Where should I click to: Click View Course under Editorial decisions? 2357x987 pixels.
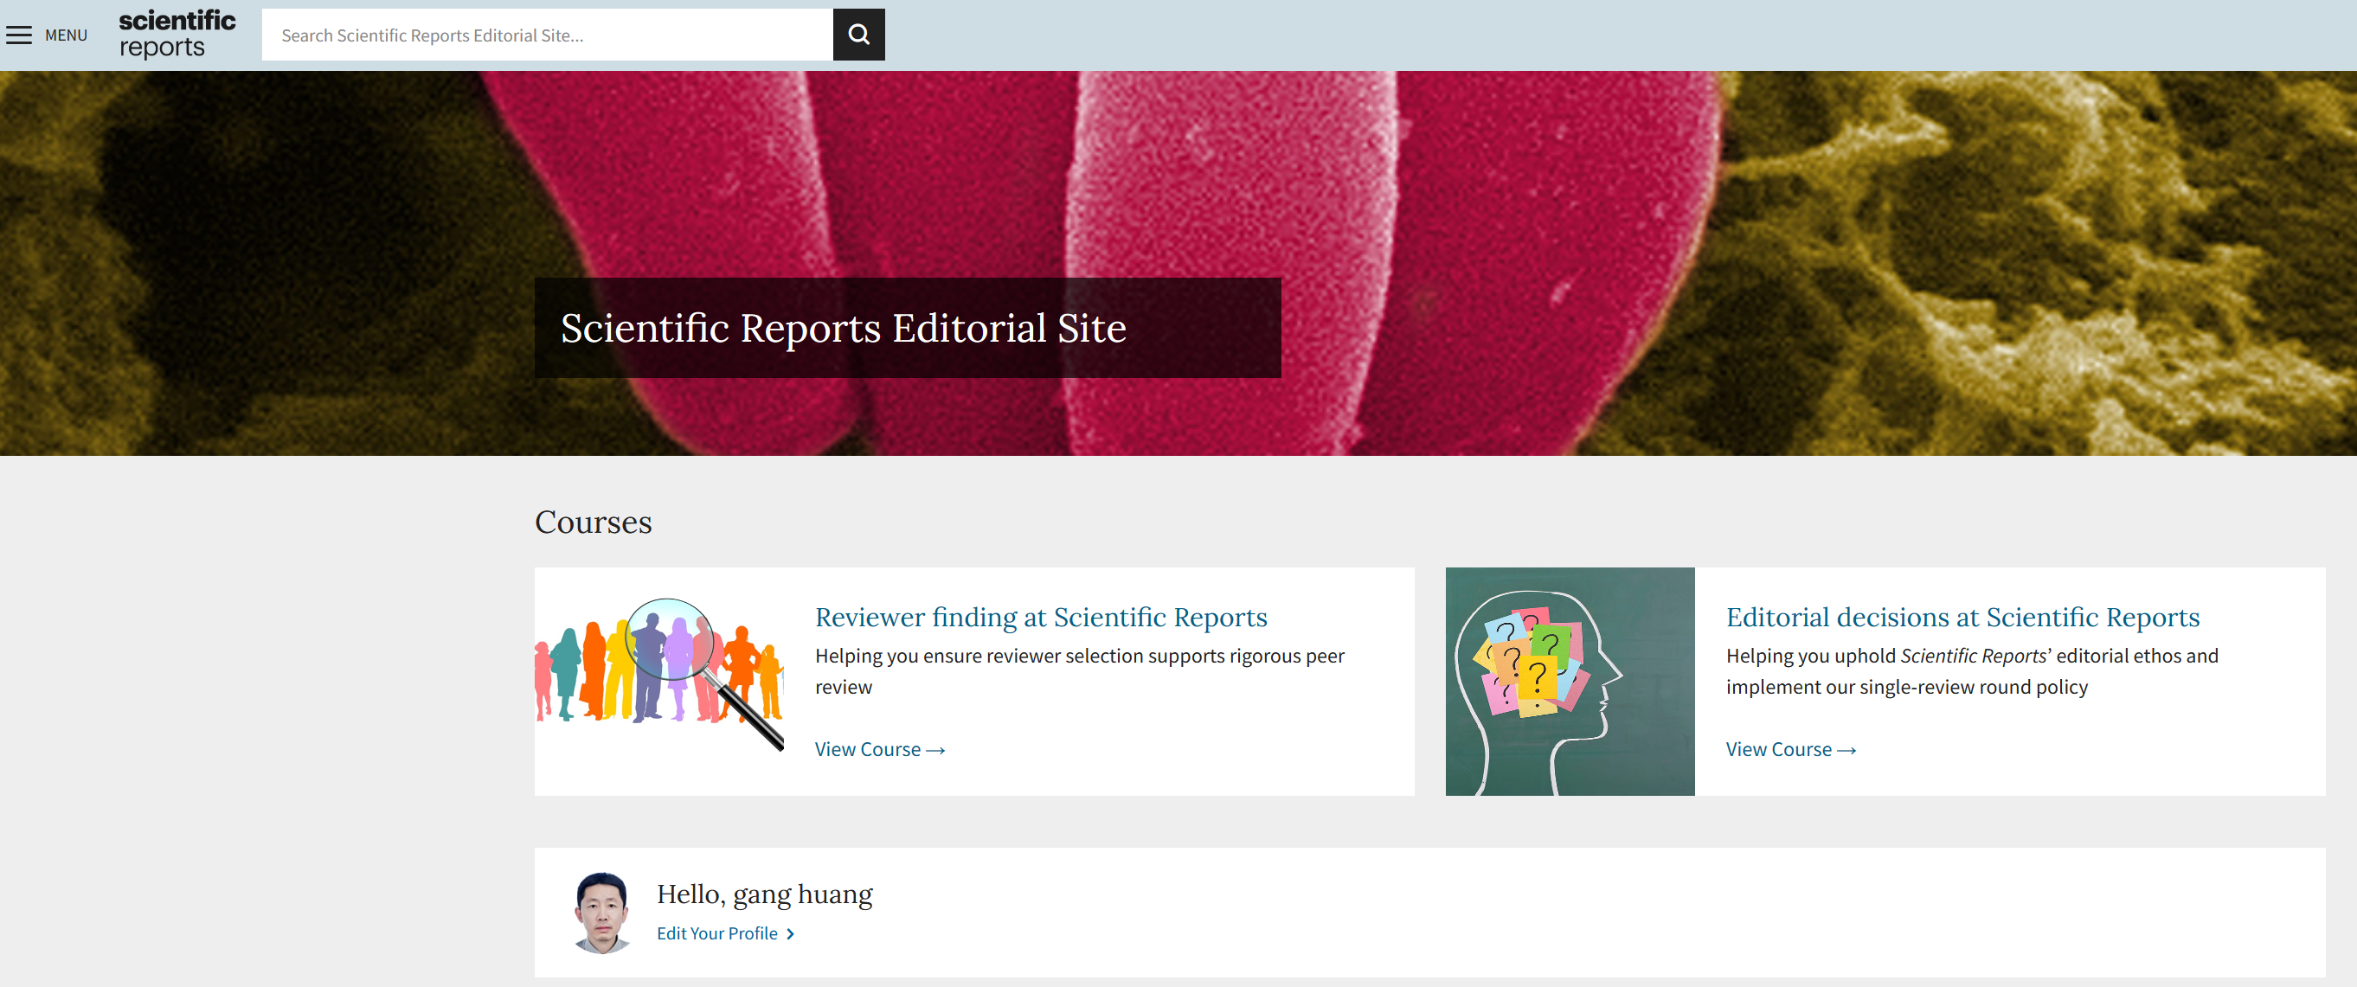click(x=1789, y=749)
